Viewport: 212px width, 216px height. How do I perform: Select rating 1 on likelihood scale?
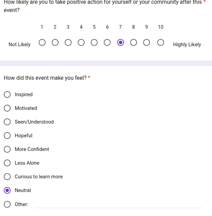(x=42, y=43)
